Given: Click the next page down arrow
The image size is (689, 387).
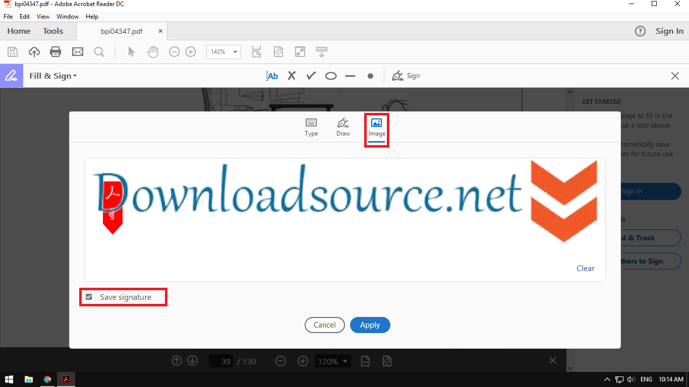Looking at the screenshot, I should pyautogui.click(x=192, y=361).
